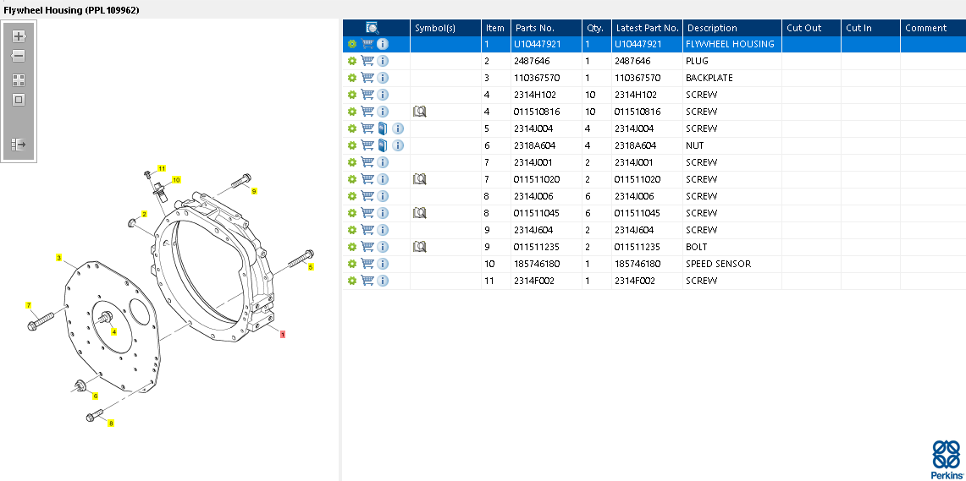Sort by the Parts No. column header
This screenshot has width=966, height=481.
click(x=546, y=28)
